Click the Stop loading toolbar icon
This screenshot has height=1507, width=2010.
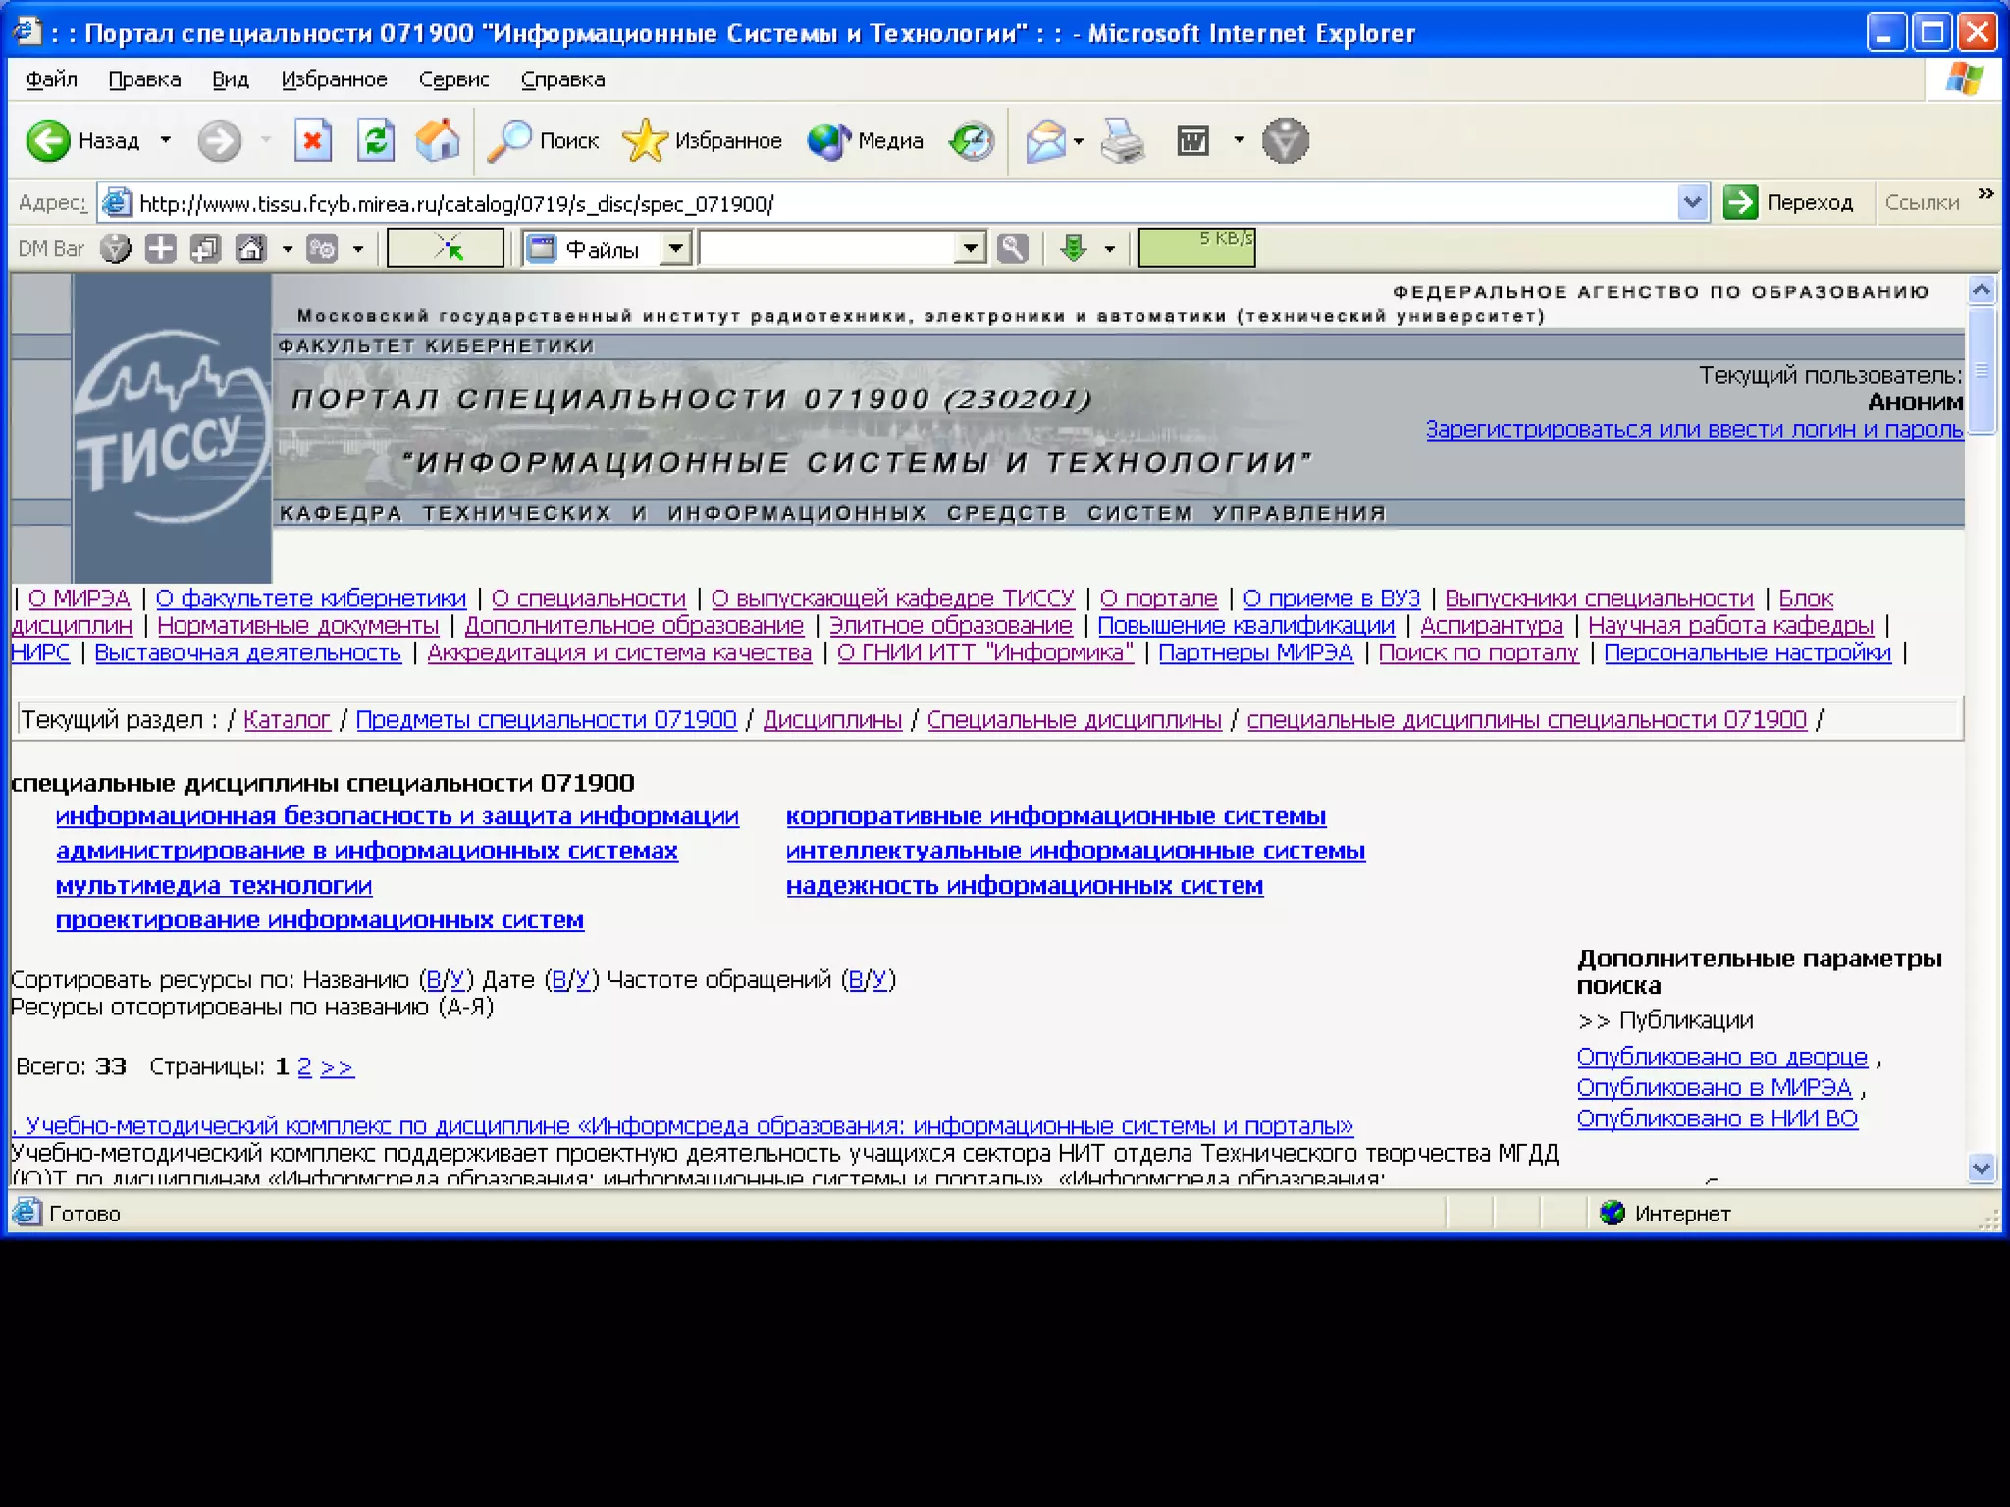(312, 141)
